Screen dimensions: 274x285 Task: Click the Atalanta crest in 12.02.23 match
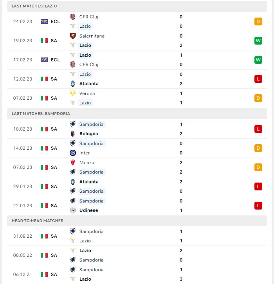coord(73,84)
